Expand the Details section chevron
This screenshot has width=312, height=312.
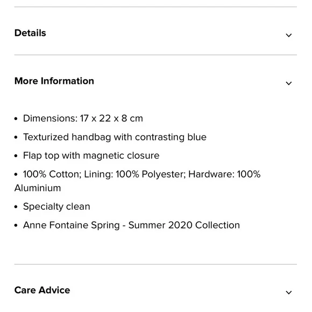(x=288, y=36)
